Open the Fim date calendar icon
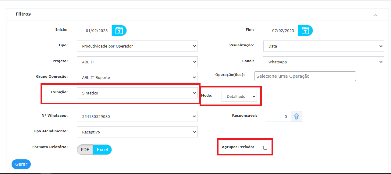 (305, 30)
